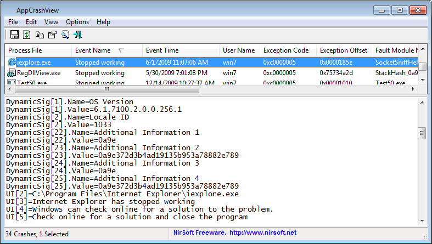Sort by Event Name column header

(107, 50)
